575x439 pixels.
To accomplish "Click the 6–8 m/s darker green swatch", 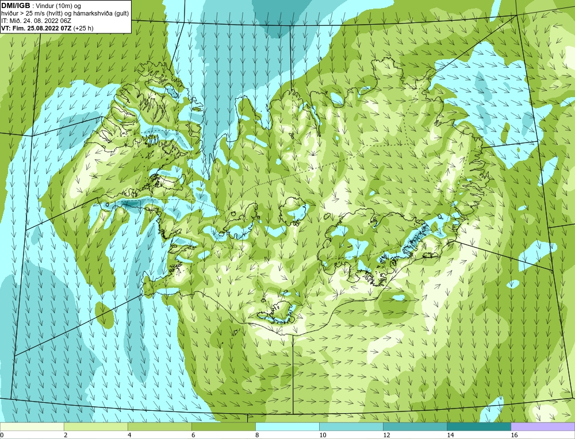I will (223, 426).
